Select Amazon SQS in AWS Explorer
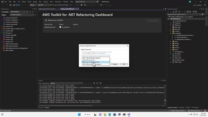Viewport: 208px width, 117px height. click(9, 40)
